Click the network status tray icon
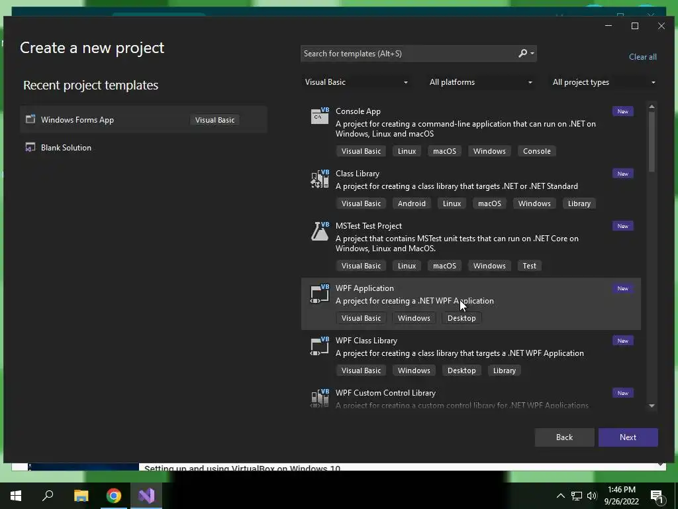The height and width of the screenshot is (509, 678). 577,496
